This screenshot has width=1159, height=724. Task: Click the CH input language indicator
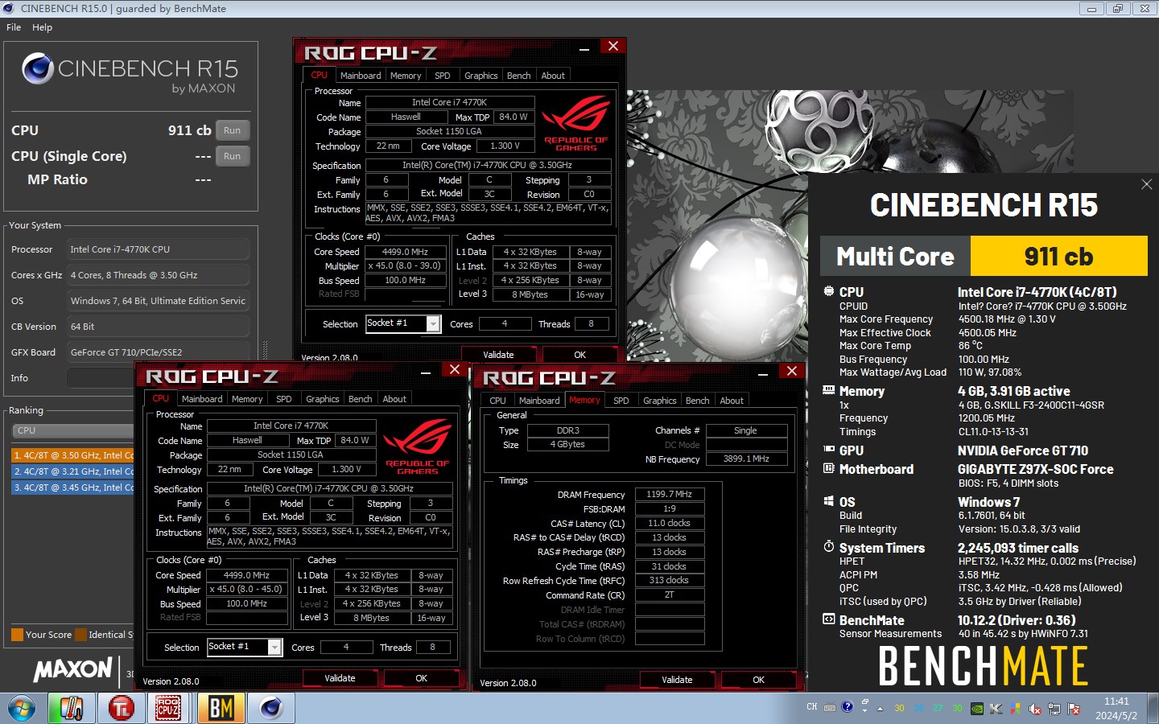(812, 707)
